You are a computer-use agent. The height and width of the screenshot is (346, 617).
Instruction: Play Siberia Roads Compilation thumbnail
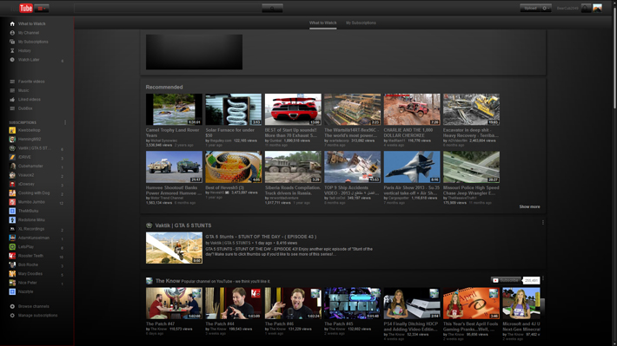pos(293,166)
